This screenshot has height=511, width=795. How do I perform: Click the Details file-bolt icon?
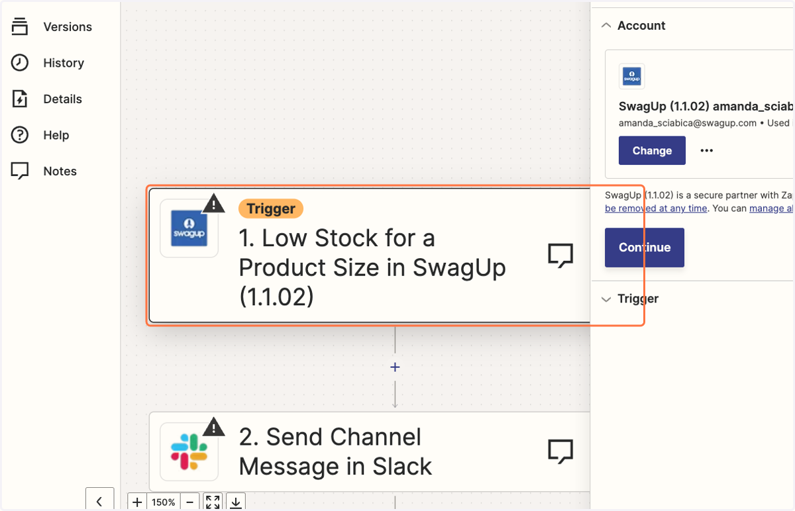(20, 99)
